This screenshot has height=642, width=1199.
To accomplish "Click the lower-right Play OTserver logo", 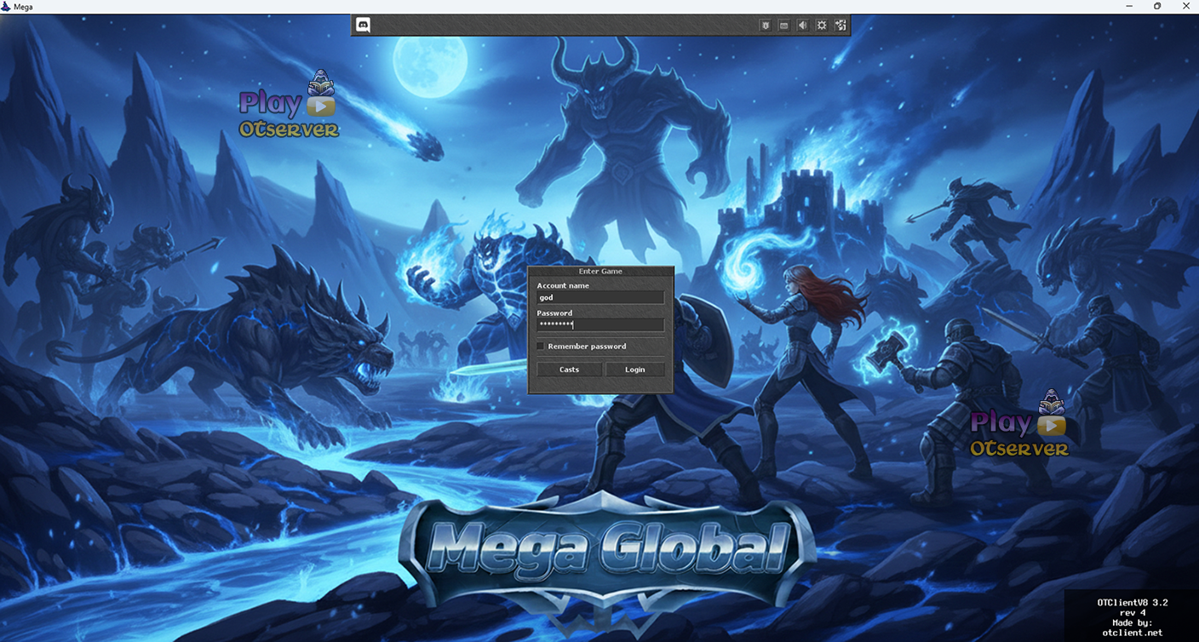I will click(1018, 425).
